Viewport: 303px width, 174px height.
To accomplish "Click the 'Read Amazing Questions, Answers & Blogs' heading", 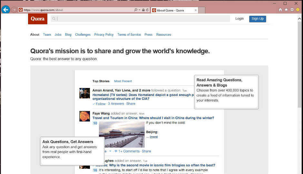I will click(x=219, y=82).
